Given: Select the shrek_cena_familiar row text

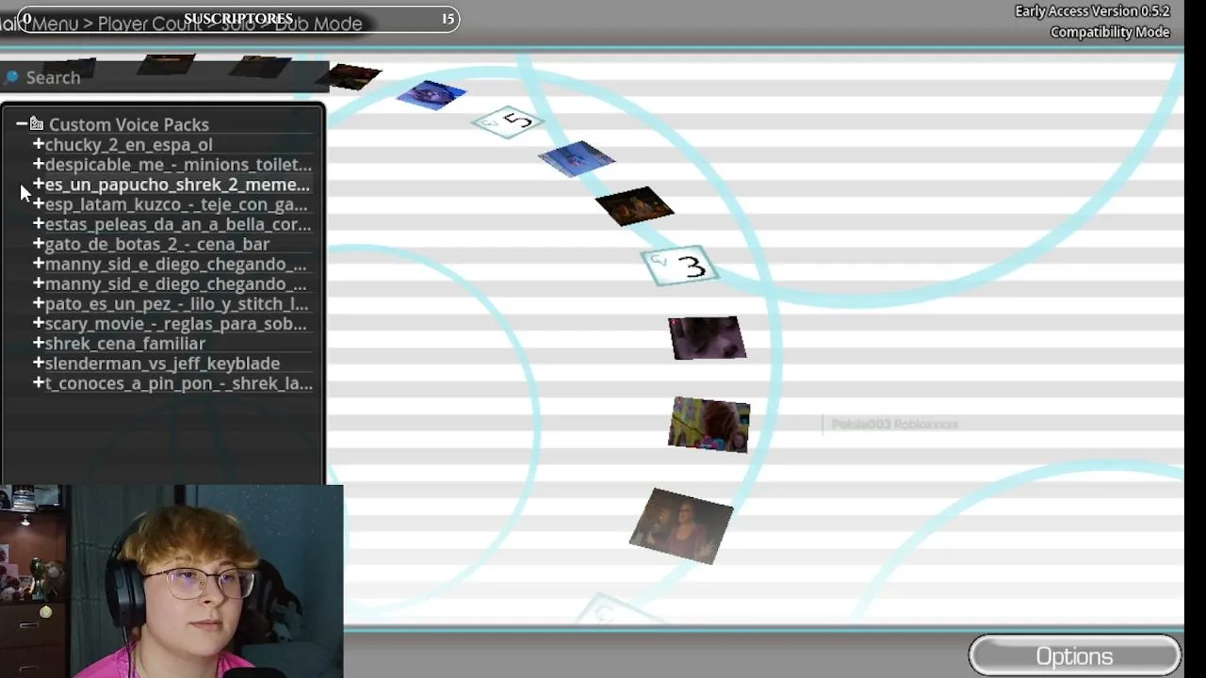Looking at the screenshot, I should [x=125, y=344].
